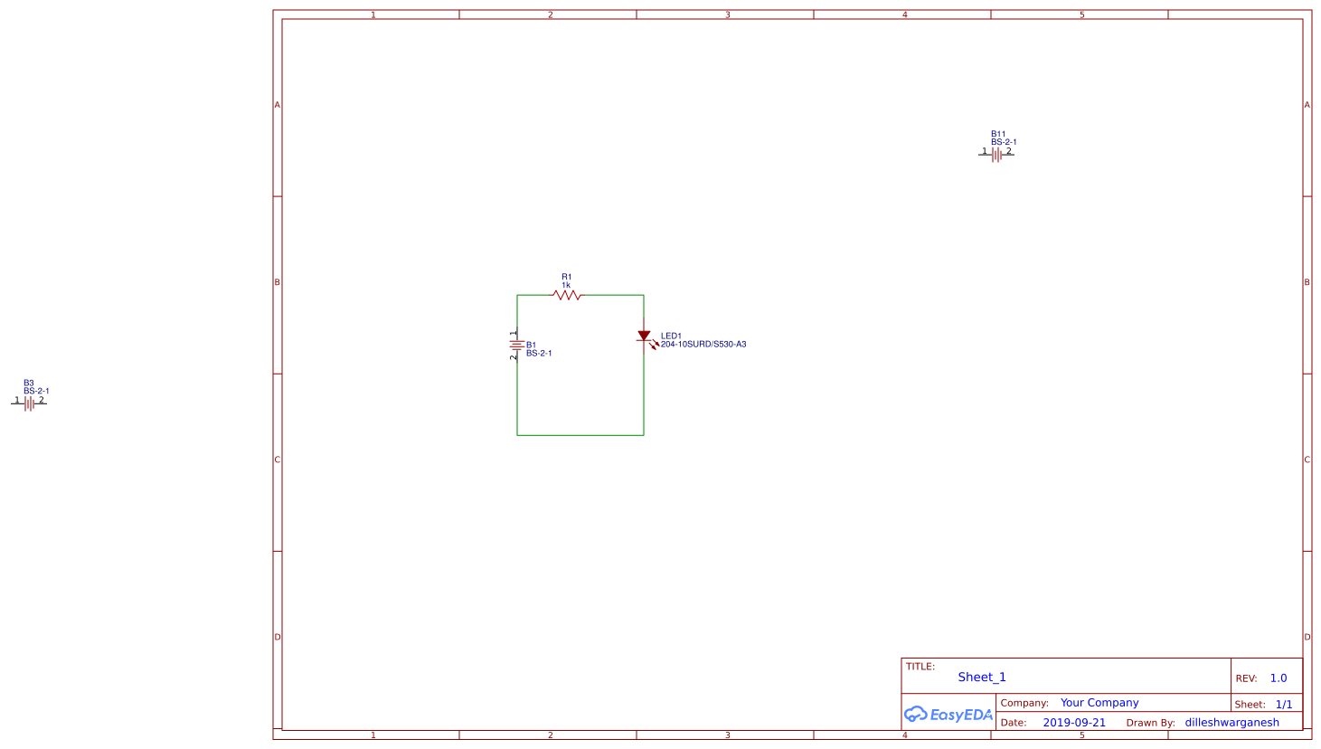Select the sheet number 1/1

(1284, 705)
